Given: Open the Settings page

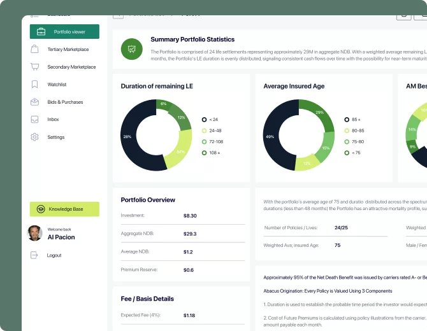Looking at the screenshot, I should point(56,137).
